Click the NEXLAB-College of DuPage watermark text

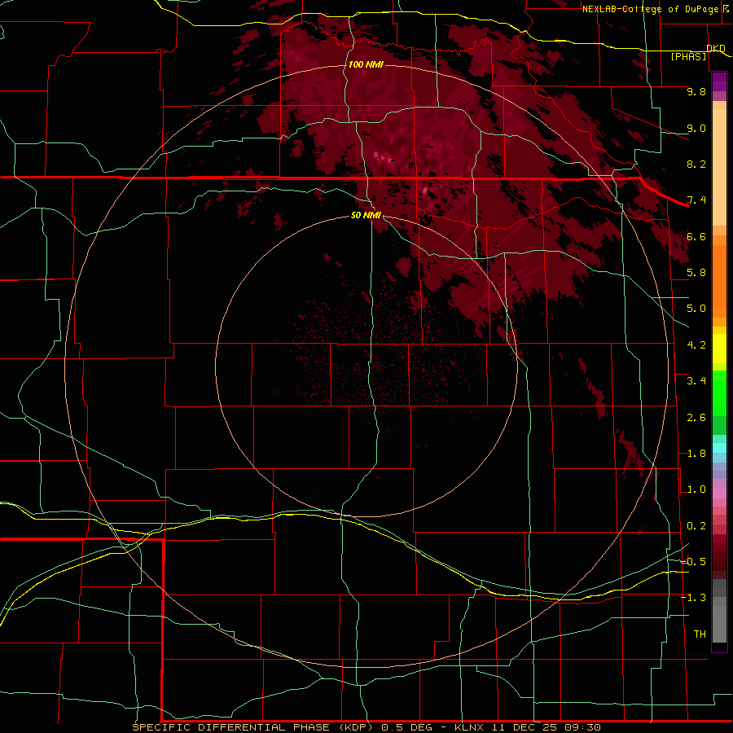[651, 9]
